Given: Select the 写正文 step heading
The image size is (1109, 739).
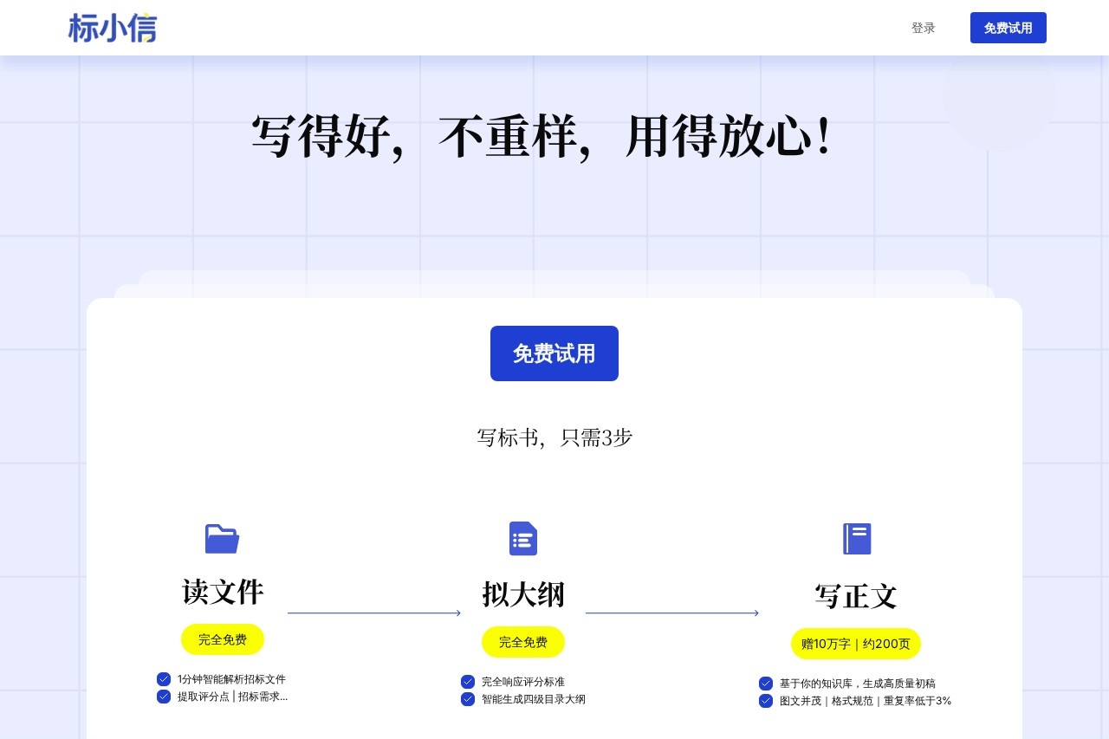Looking at the screenshot, I should (x=856, y=596).
